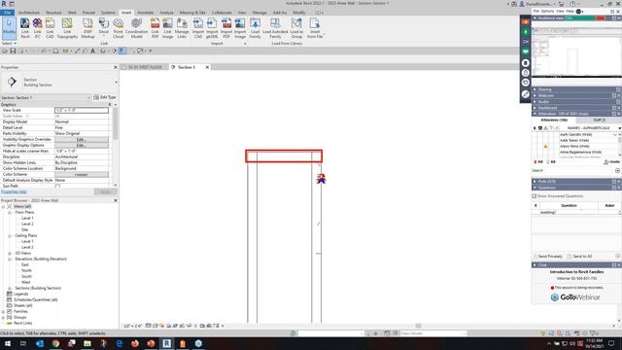Image resolution: width=622 pixels, height=350 pixels.
Task: Toggle the Sun Path checkbox
Action: click(58, 186)
